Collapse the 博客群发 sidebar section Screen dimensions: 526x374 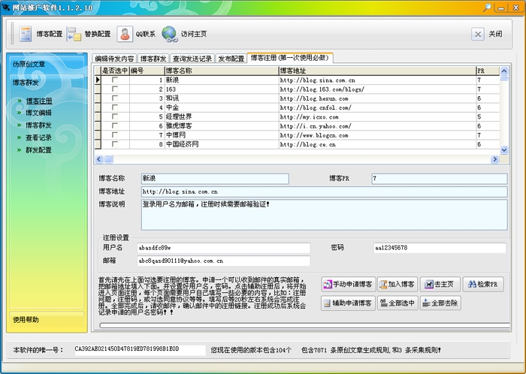(x=45, y=82)
